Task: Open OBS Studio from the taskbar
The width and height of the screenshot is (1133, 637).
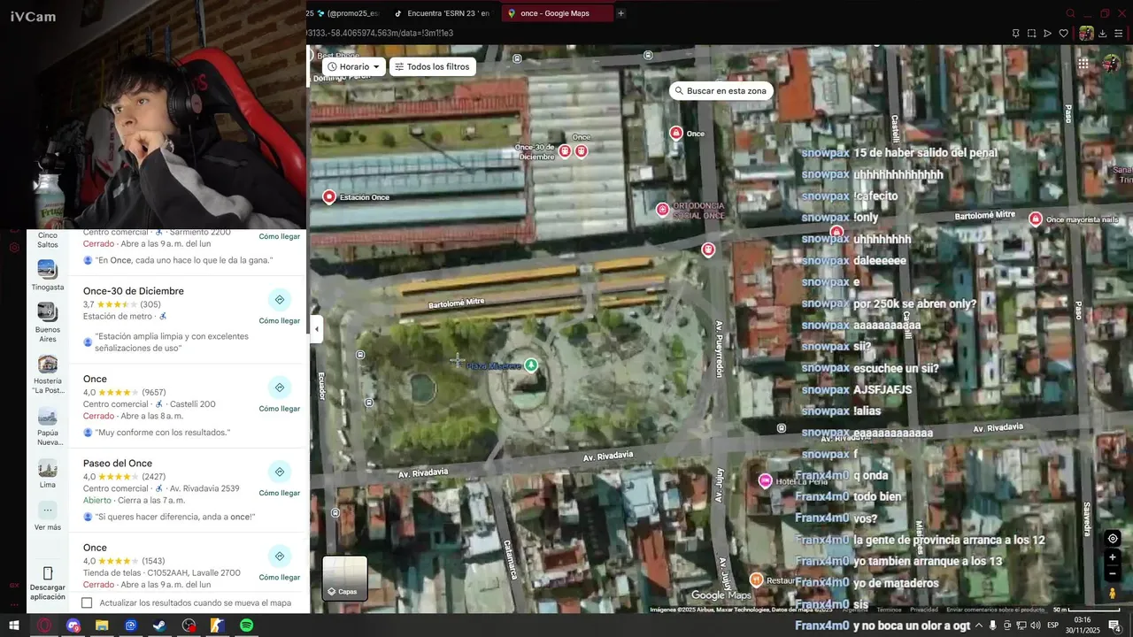Action: [x=189, y=625]
